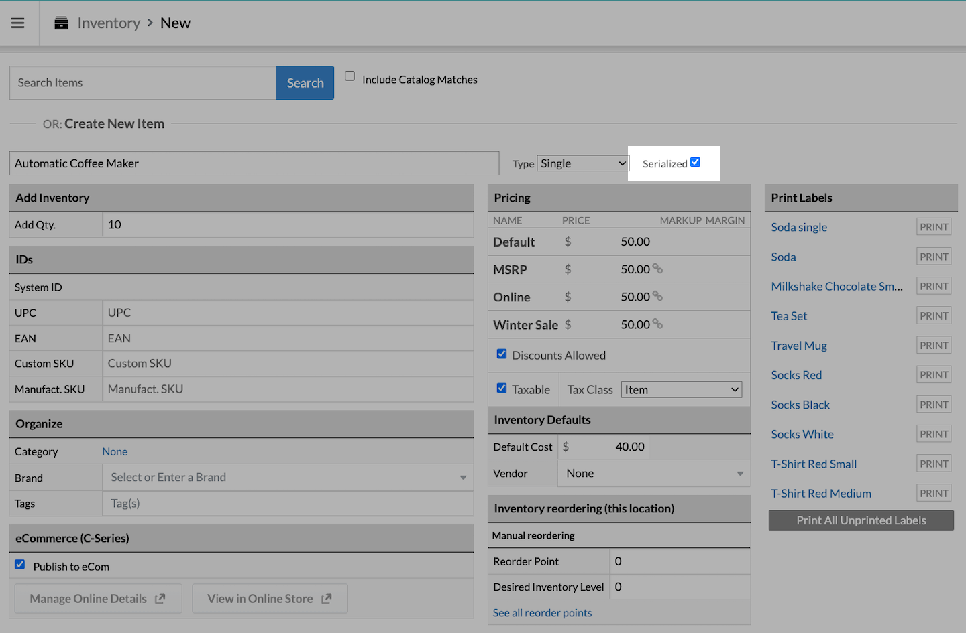Image resolution: width=966 pixels, height=633 pixels.
Task: Click the Custom SKU input field
Action: click(x=287, y=364)
